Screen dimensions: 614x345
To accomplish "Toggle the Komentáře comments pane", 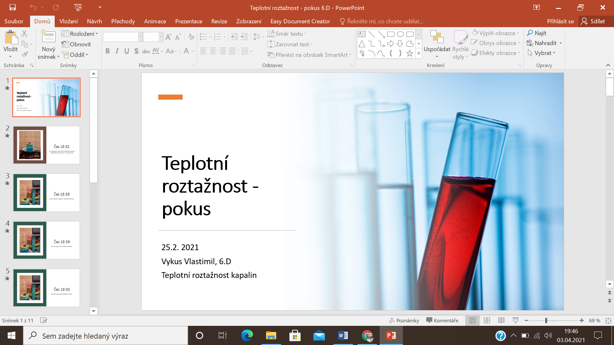I will 442,320.
